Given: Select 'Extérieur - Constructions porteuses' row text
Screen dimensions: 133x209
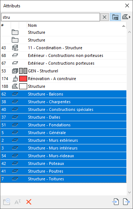Looking at the screenshot, I should [x=61, y=63].
